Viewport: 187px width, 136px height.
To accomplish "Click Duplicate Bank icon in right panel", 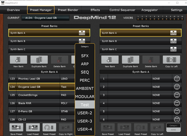I will (130, 60).
